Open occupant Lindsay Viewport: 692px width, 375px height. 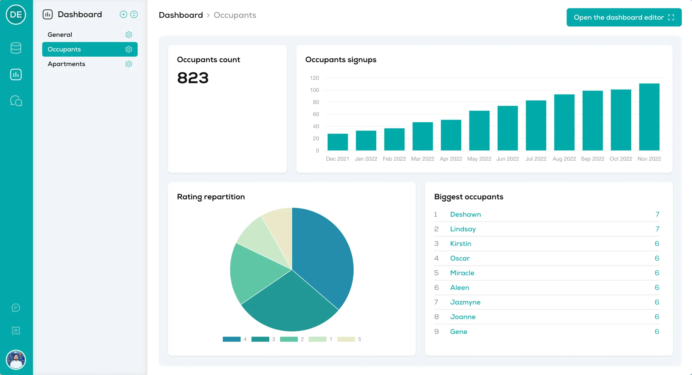pyautogui.click(x=463, y=229)
